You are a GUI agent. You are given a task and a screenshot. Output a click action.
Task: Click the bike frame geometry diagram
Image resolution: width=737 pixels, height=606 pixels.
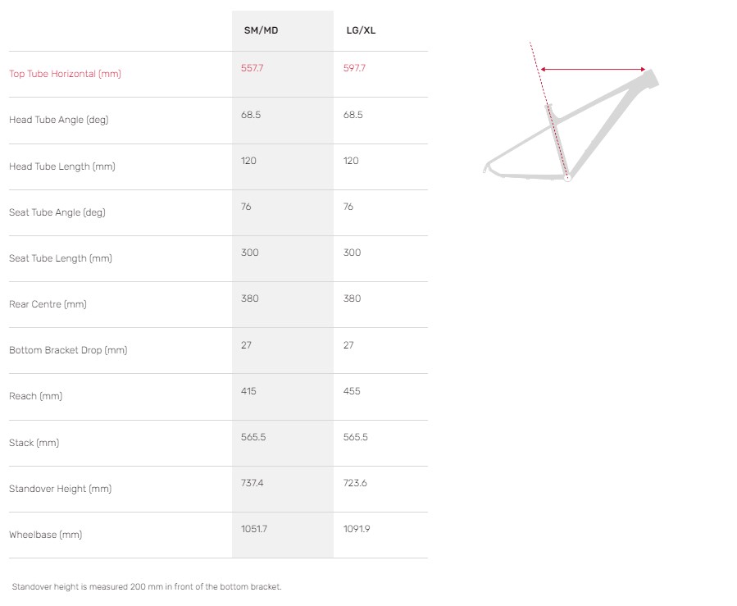pyautogui.click(x=571, y=115)
